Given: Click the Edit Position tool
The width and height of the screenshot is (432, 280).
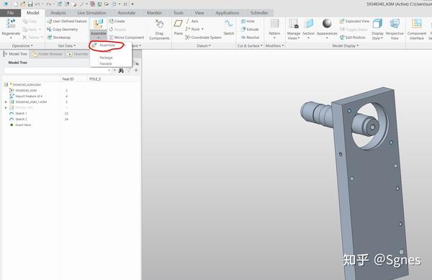Looking at the screenshot, I should (353, 37).
